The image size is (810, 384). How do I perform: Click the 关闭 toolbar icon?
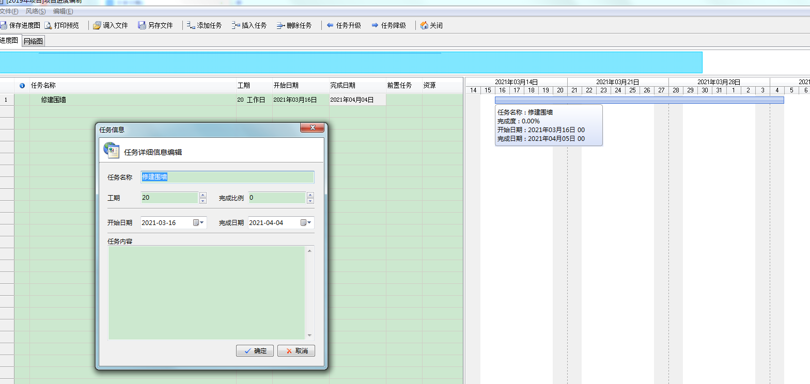point(424,25)
